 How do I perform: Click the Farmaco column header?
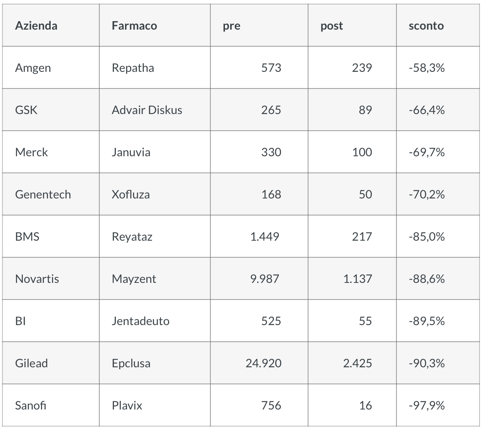[x=134, y=26]
